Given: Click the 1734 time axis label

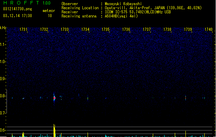Looking at the screenshot, I should point(85,29).
